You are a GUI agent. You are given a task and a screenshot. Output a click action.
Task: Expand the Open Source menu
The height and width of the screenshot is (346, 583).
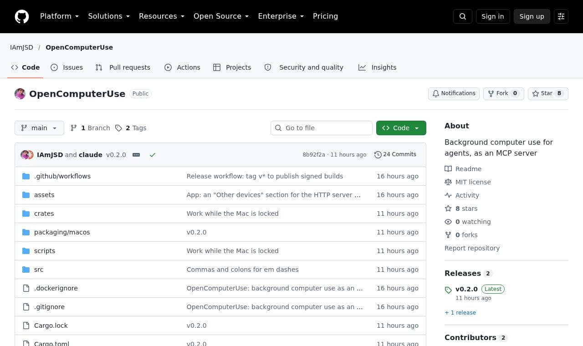tap(221, 16)
